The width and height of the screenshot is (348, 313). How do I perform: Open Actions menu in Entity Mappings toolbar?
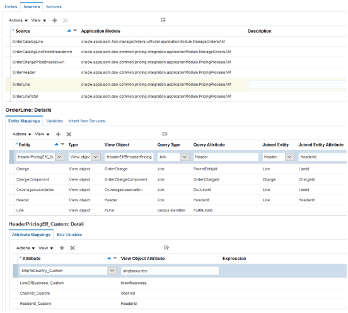pos(21,134)
